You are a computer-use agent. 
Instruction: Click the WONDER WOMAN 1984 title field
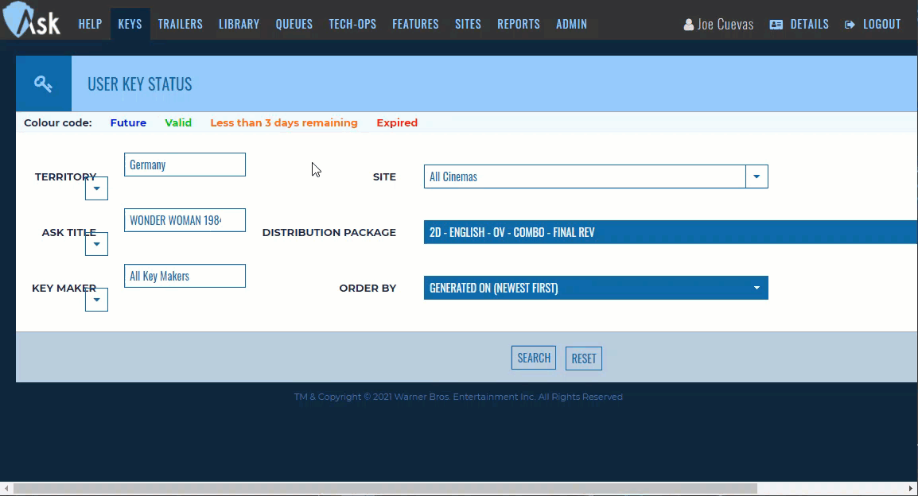point(185,220)
